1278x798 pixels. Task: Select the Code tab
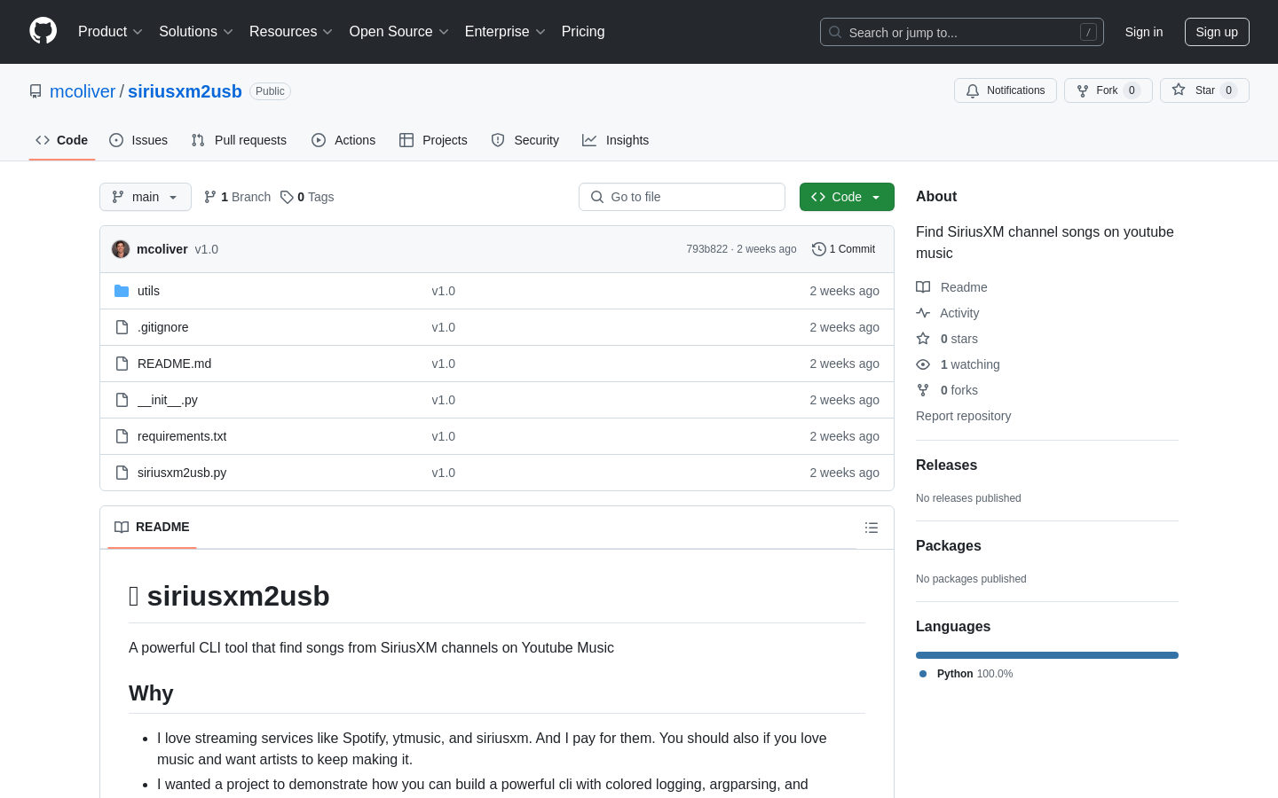[62, 140]
